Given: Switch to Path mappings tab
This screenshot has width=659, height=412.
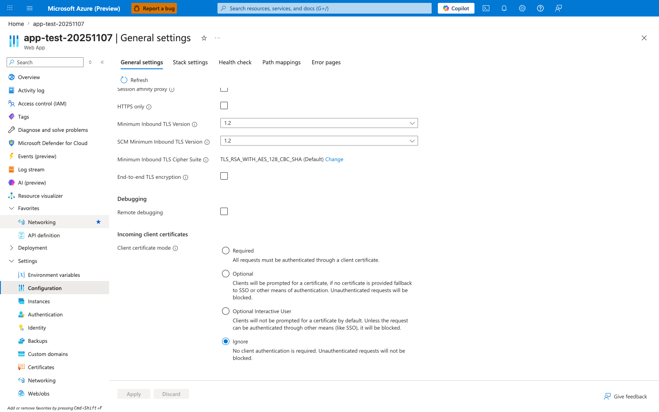Looking at the screenshot, I should [282, 62].
